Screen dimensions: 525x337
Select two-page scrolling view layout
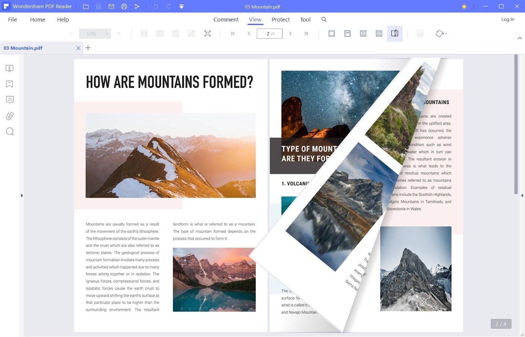[x=379, y=33]
